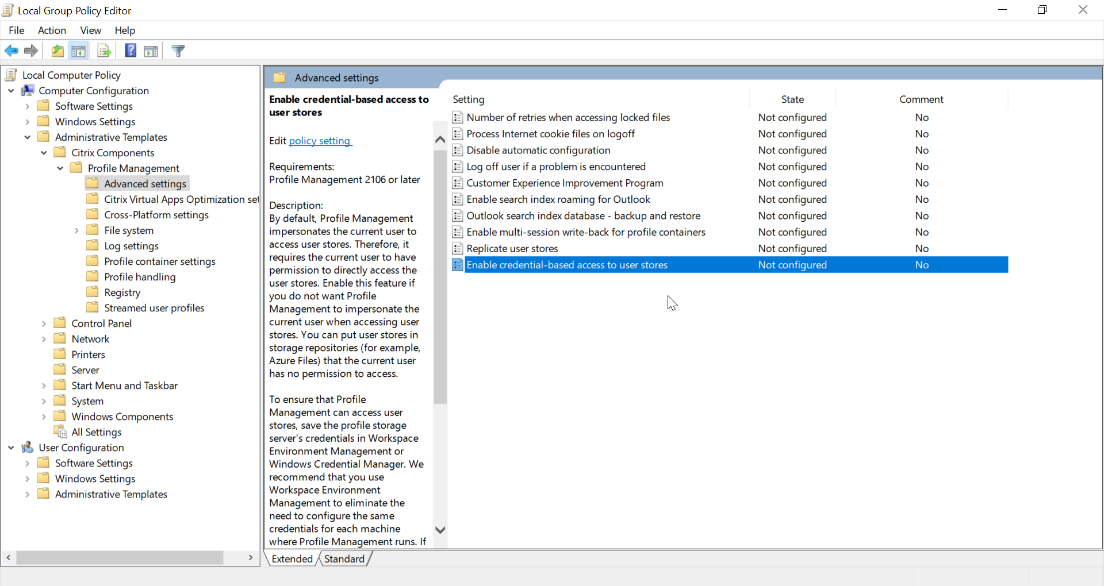Collapse Computer Configuration's Administrative Templates node
The width and height of the screenshot is (1104, 586).
[27, 137]
